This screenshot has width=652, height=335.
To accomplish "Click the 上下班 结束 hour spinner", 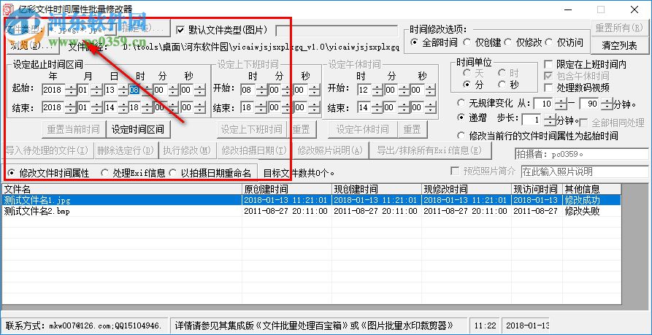I will click(x=261, y=107).
